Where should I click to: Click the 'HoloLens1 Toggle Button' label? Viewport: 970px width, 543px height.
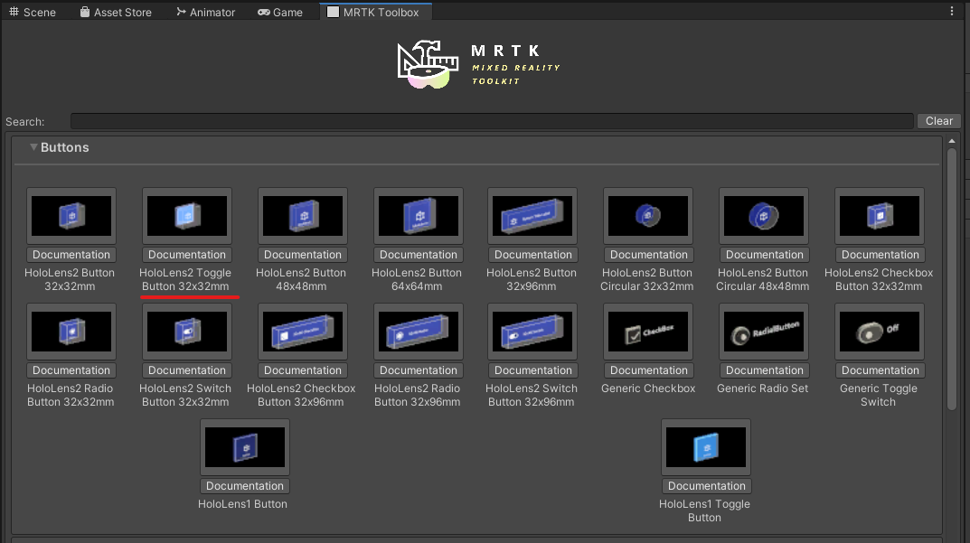click(x=704, y=510)
